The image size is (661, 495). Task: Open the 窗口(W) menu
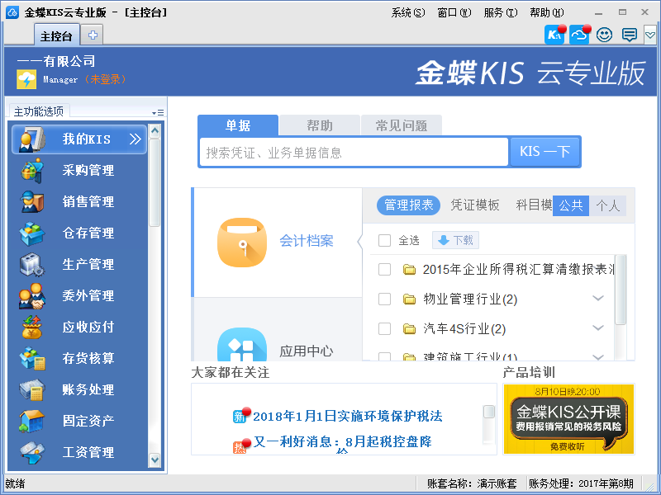click(x=454, y=12)
